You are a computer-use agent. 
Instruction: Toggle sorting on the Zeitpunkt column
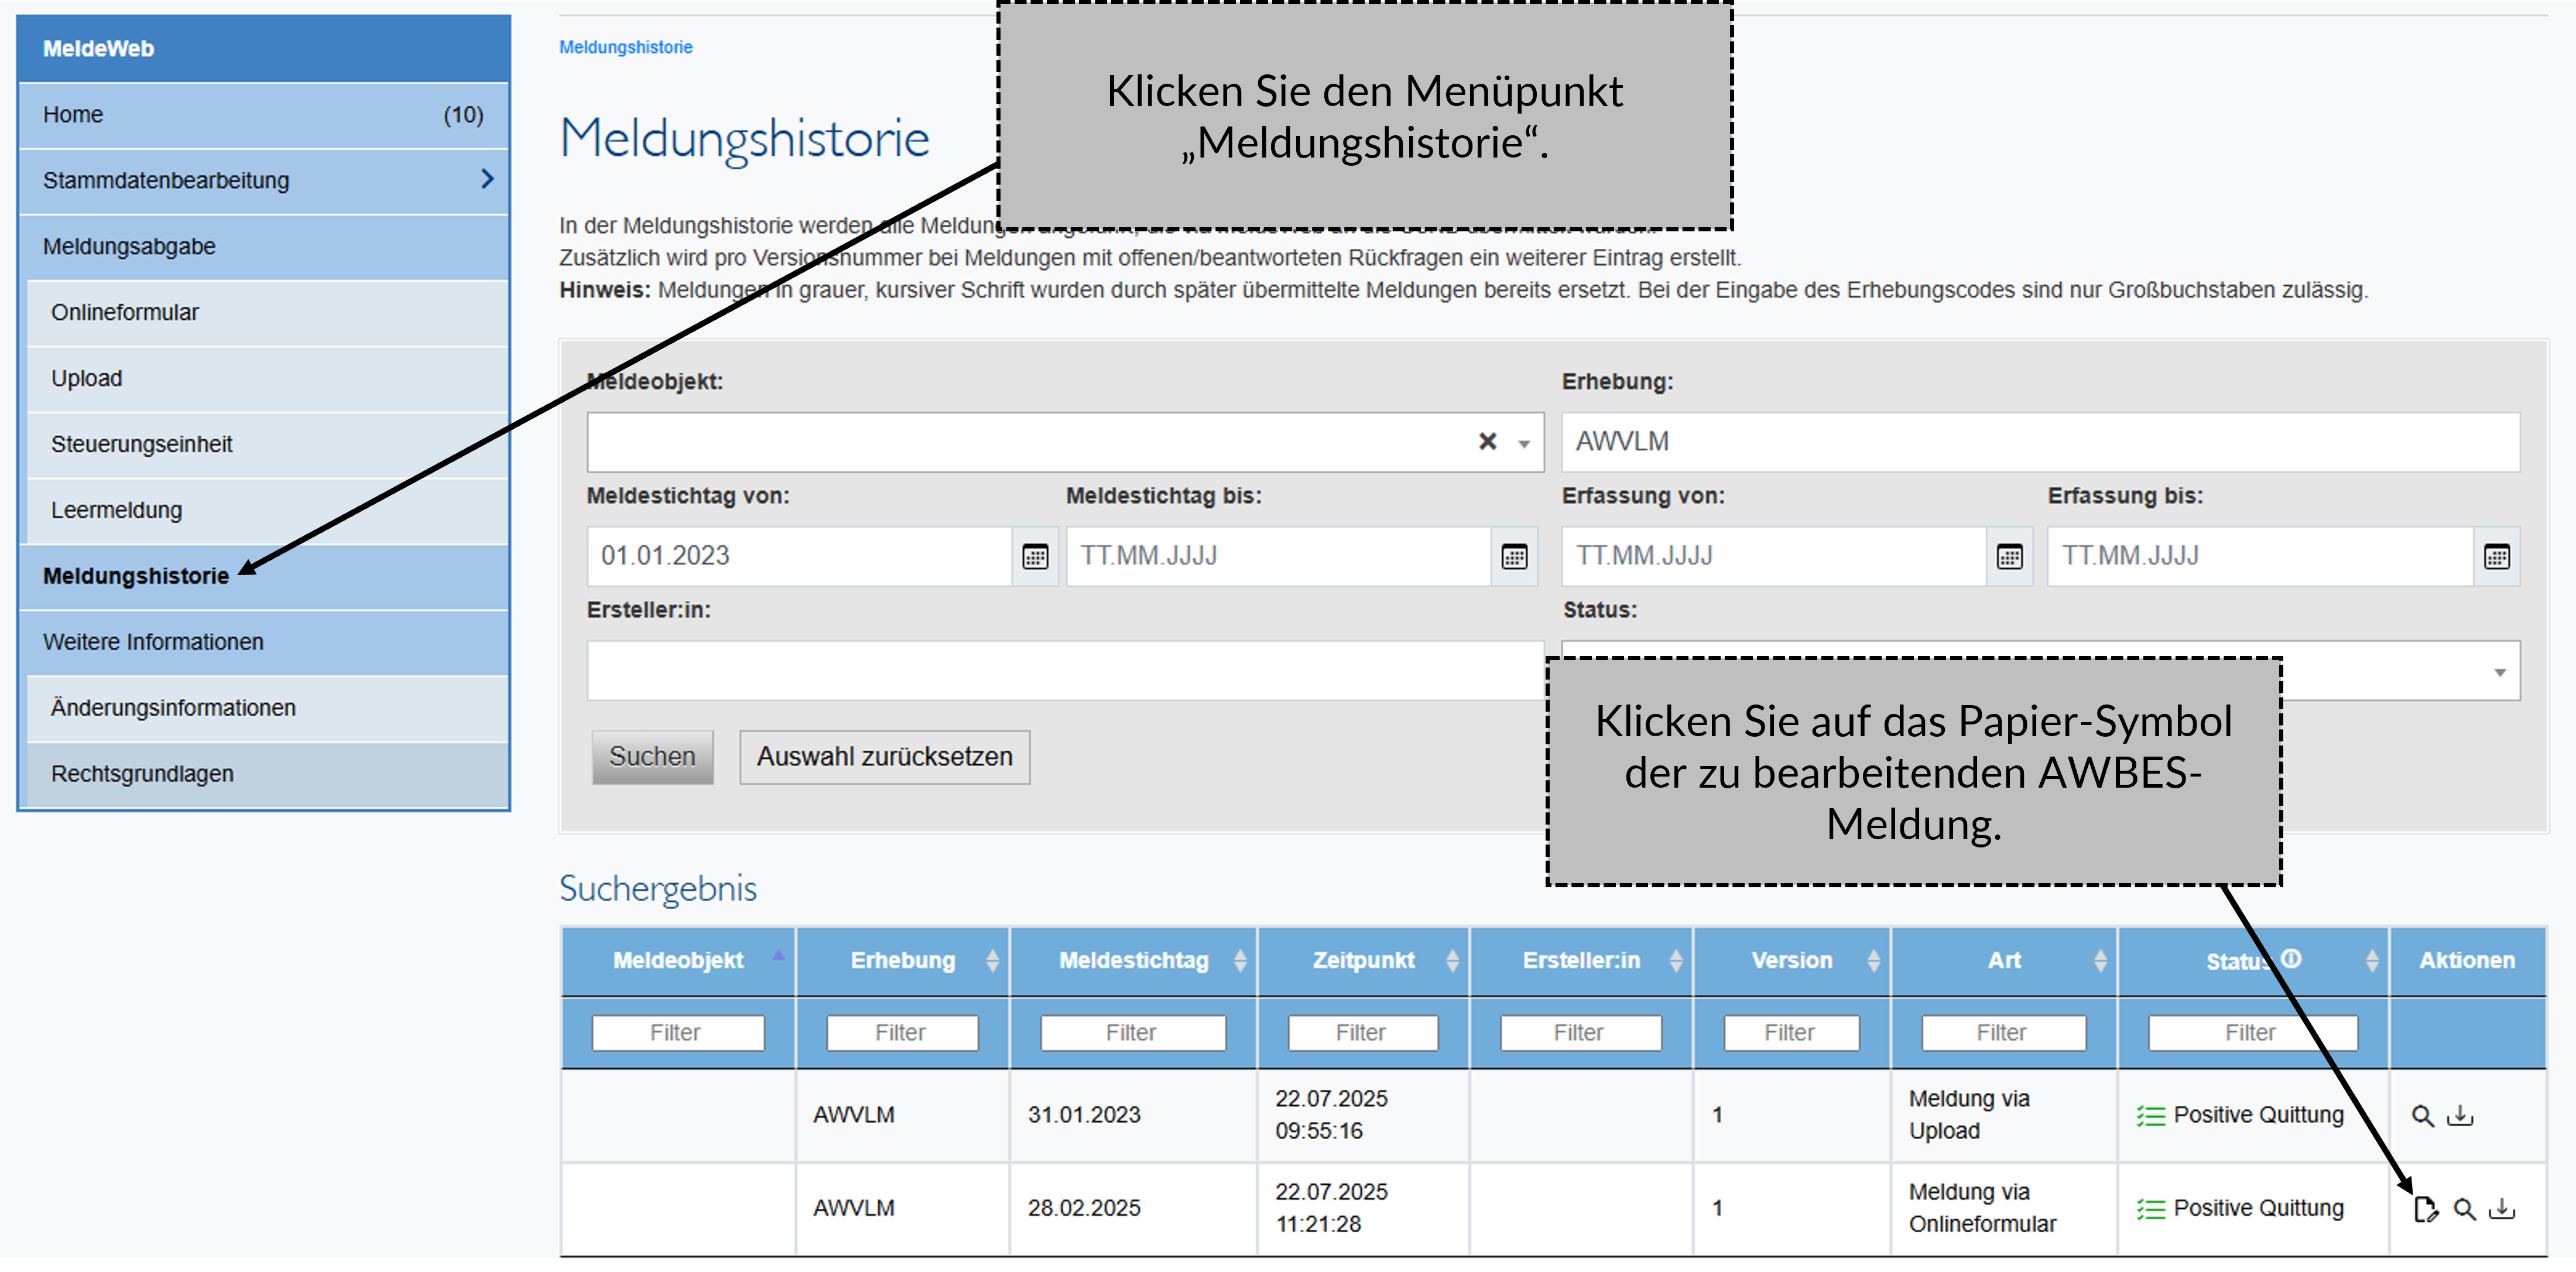pyautogui.click(x=1451, y=960)
